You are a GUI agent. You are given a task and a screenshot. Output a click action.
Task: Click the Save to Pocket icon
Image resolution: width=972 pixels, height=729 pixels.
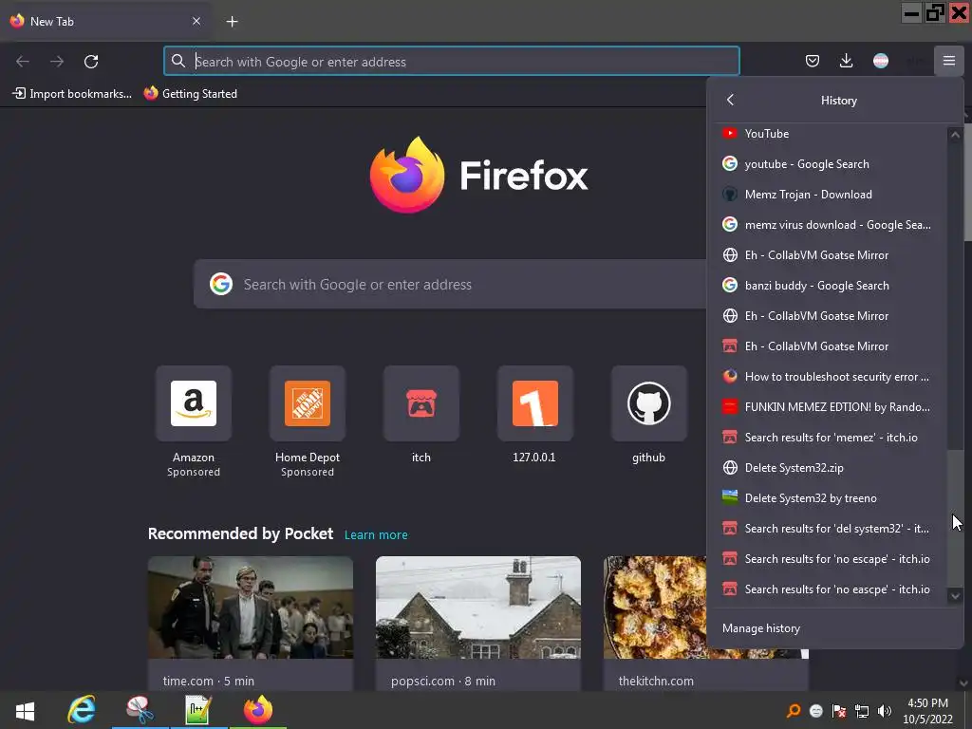point(813,61)
